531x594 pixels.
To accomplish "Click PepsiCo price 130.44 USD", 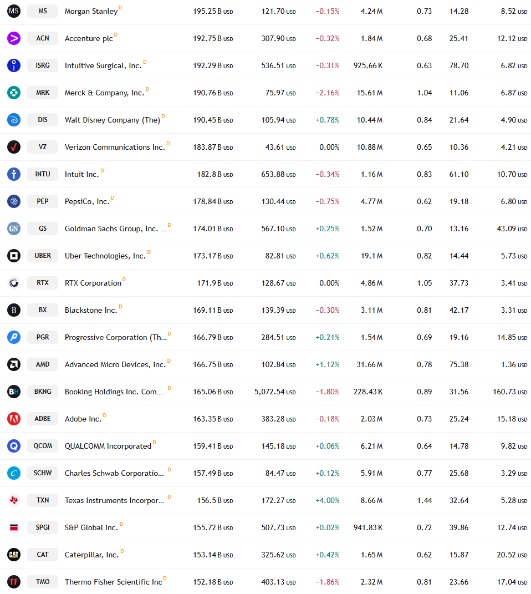I will tap(279, 201).
